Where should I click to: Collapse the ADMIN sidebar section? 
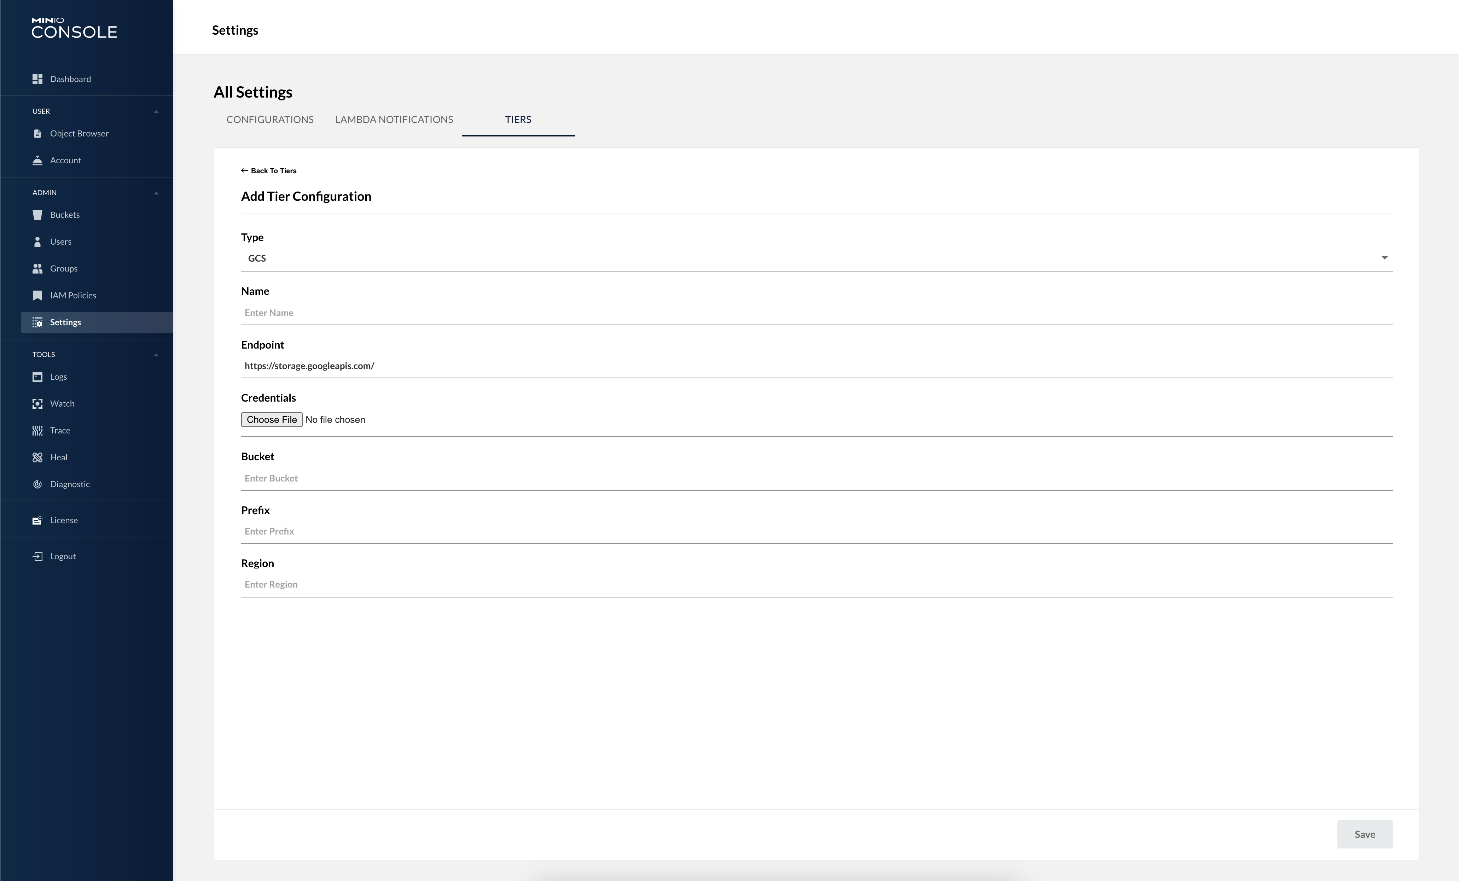(x=156, y=193)
